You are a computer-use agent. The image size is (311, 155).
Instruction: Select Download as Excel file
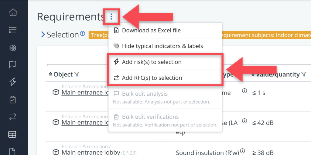[151, 30]
